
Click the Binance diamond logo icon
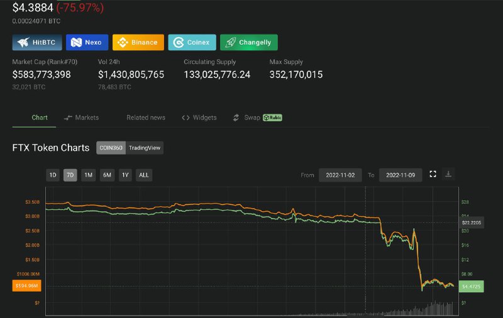pos(123,42)
